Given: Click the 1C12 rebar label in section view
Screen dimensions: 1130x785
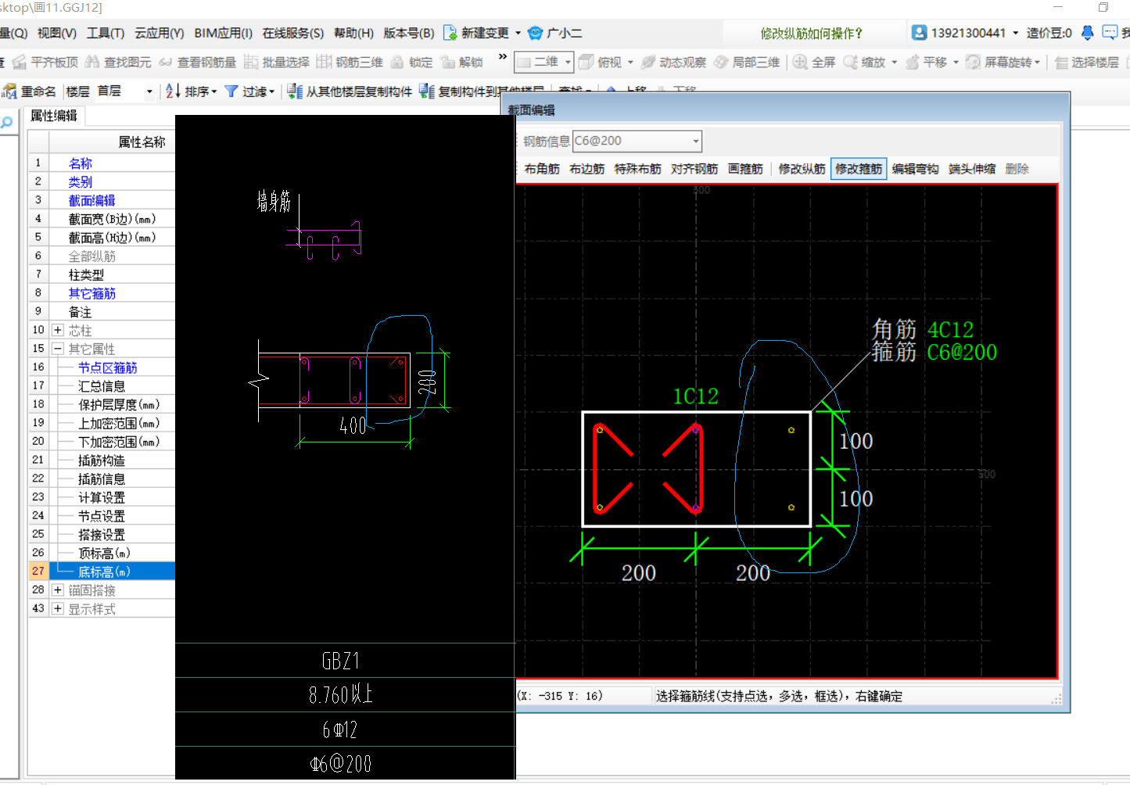Looking at the screenshot, I should 695,396.
